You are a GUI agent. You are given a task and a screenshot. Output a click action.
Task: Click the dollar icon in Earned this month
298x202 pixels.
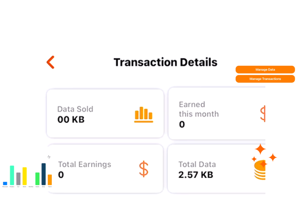click(263, 114)
